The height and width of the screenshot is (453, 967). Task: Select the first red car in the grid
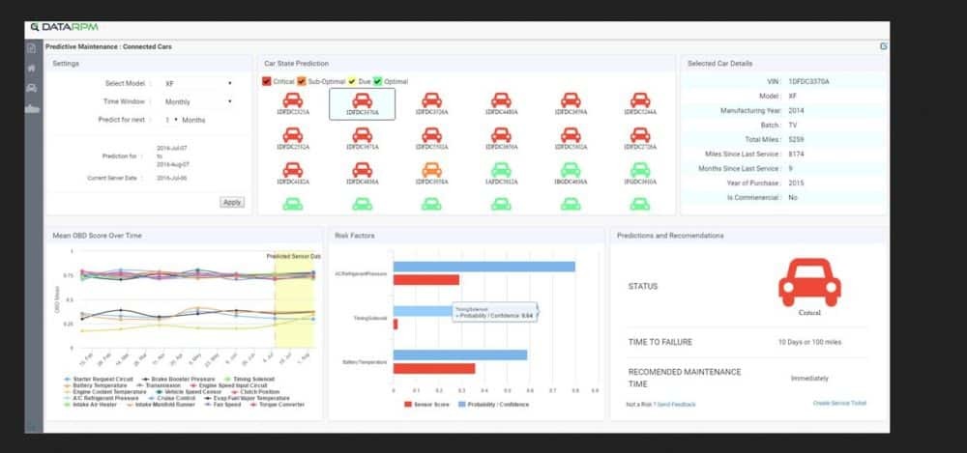click(x=292, y=100)
